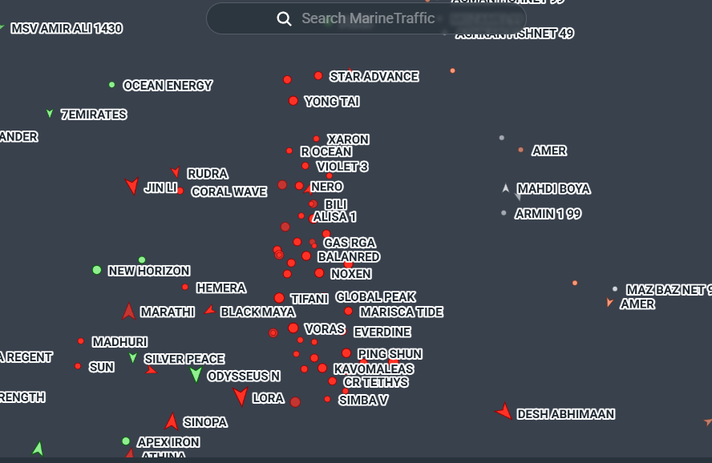Click the Search MarineTraffic input field

pos(366,18)
